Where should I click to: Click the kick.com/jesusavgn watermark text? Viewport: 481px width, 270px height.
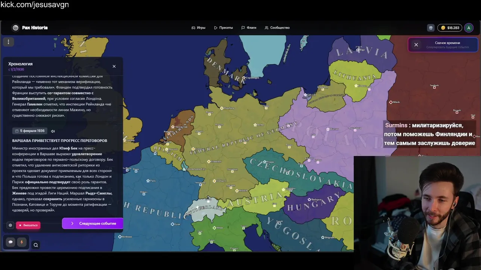click(35, 5)
